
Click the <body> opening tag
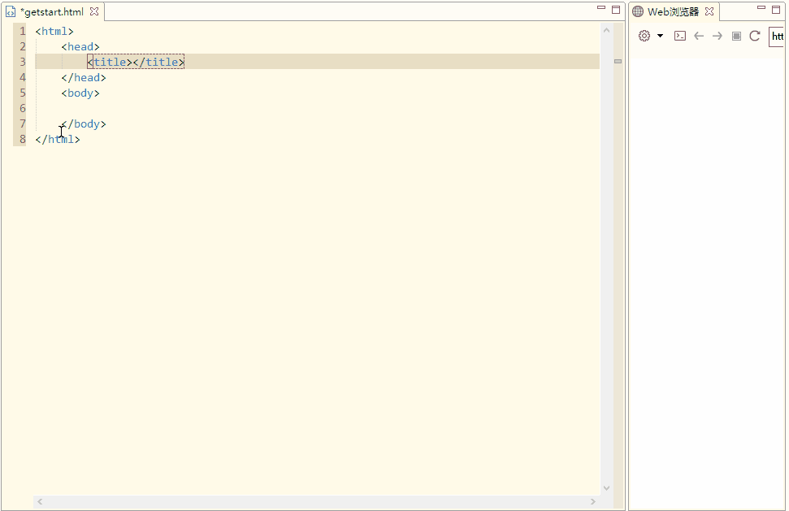point(80,93)
